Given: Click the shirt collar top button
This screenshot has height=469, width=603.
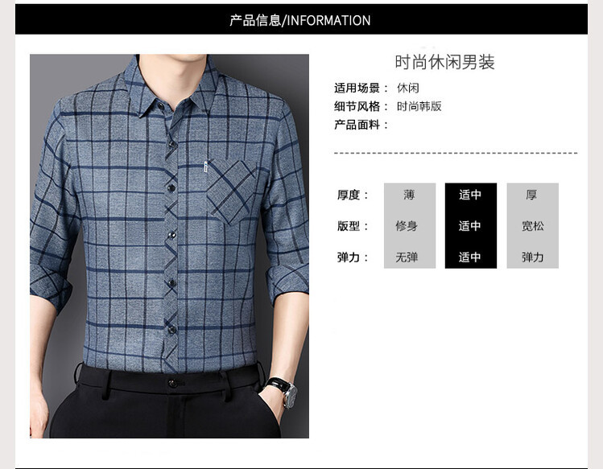Looking at the screenshot, I should [x=160, y=105].
